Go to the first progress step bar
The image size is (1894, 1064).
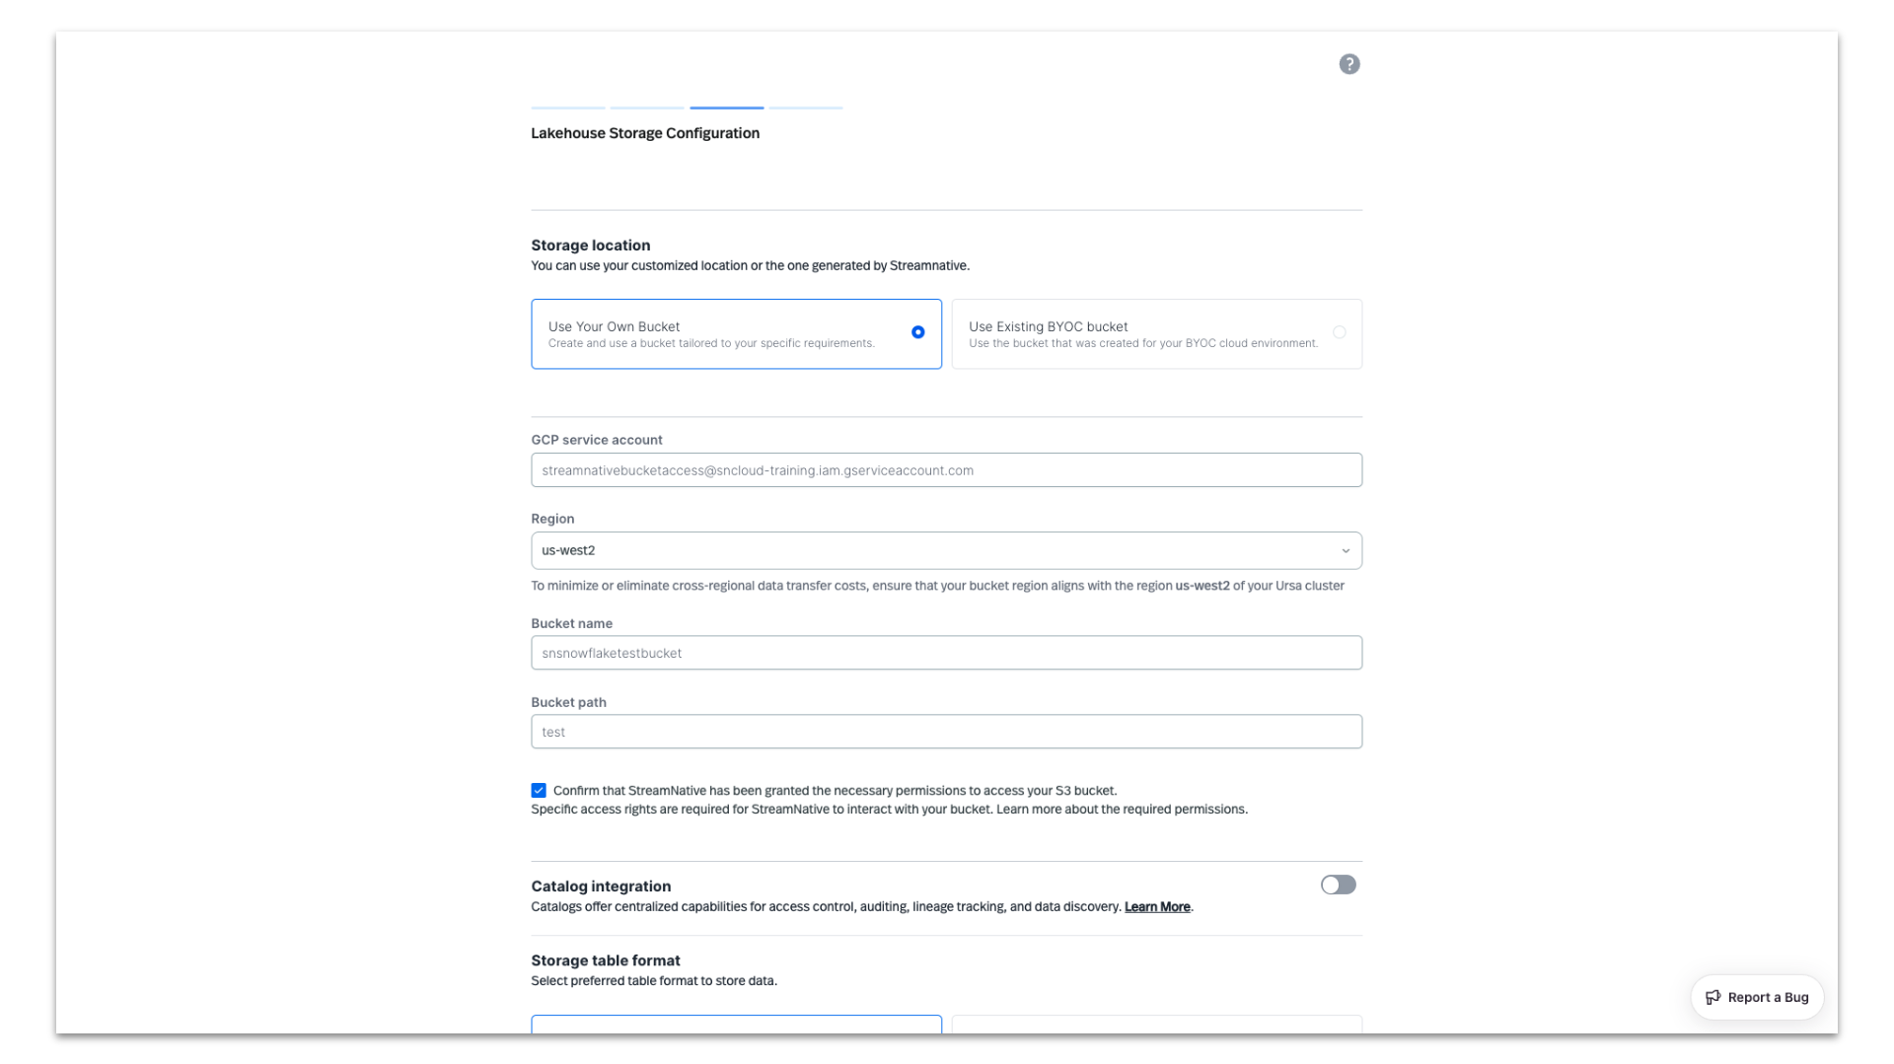tap(567, 107)
